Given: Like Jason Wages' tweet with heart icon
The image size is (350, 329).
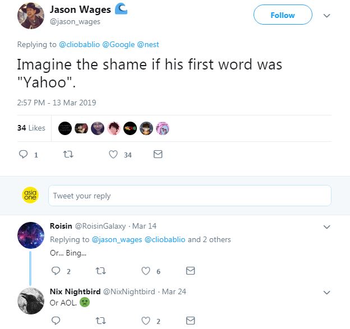Looking at the screenshot, I should tap(112, 155).
